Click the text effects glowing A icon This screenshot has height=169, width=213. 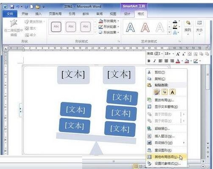click(175, 33)
